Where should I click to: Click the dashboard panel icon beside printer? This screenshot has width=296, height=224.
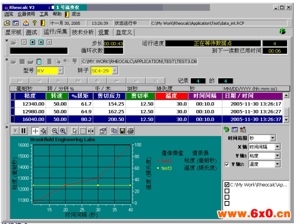(15, 23)
